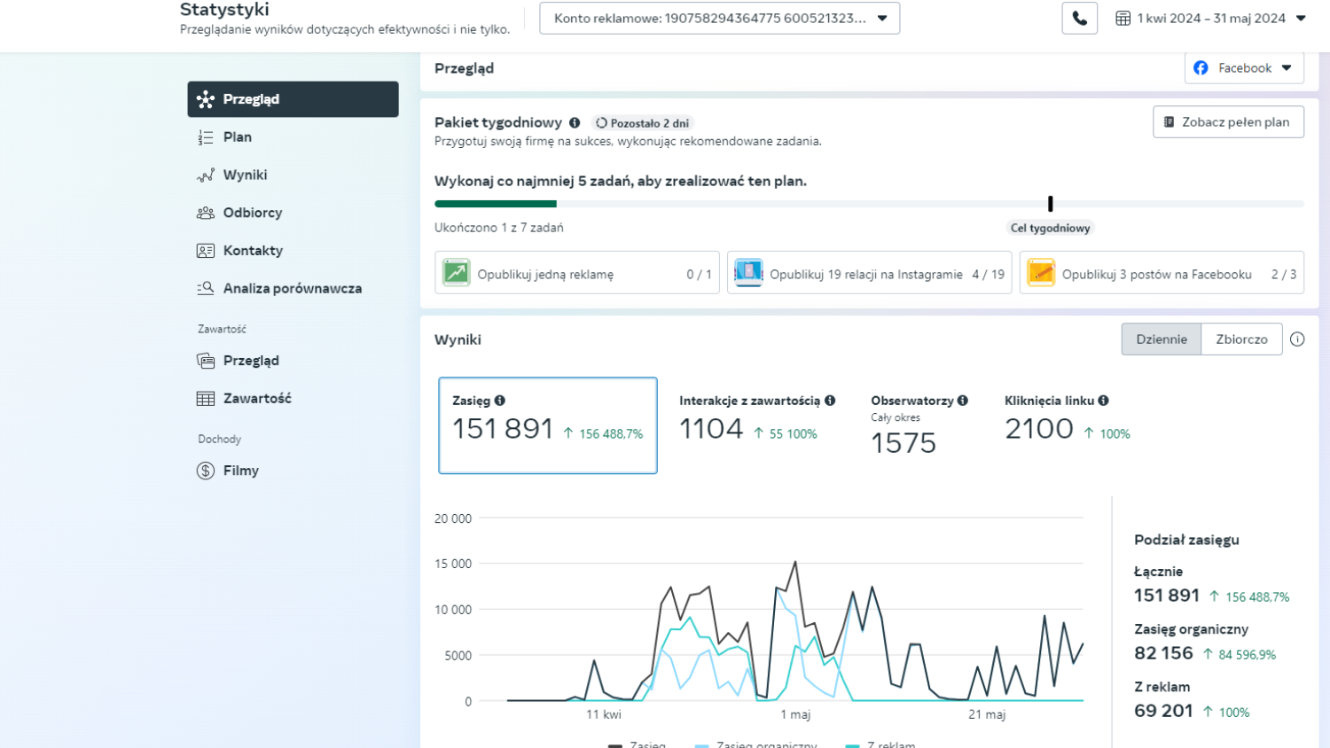The image size is (1330, 748).
Task: Open the date range picker dropdown
Action: 1210,19
